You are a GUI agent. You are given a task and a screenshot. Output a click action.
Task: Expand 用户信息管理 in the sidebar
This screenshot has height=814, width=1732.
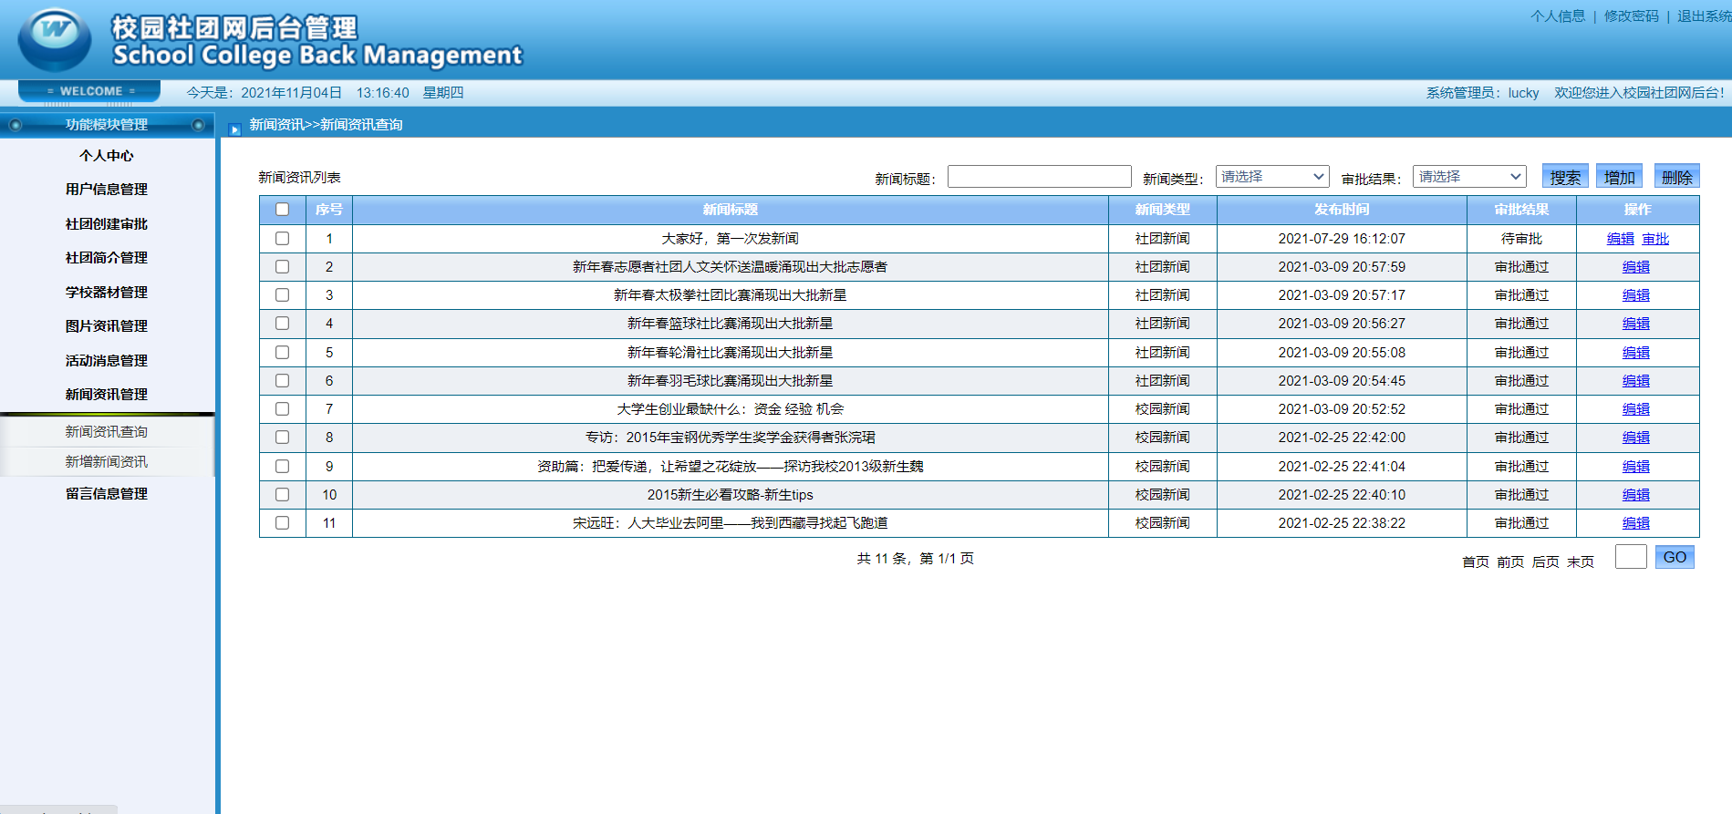pos(107,190)
